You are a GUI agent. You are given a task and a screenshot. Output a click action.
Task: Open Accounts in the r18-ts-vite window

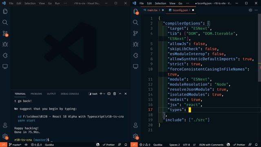point(136,125)
